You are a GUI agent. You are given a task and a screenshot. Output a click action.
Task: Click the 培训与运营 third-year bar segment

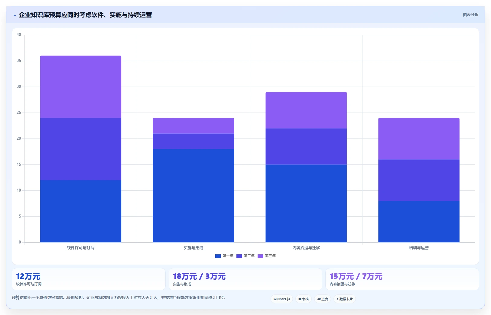(419, 139)
